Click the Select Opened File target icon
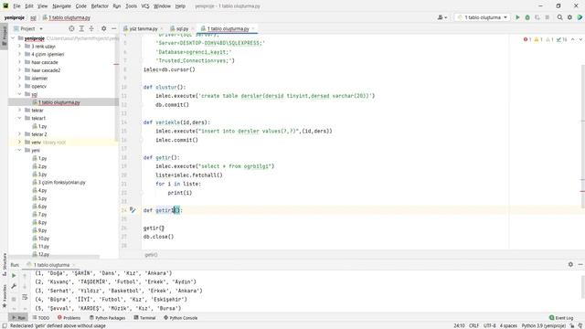Viewport: 585px width, 329px height. (71, 28)
